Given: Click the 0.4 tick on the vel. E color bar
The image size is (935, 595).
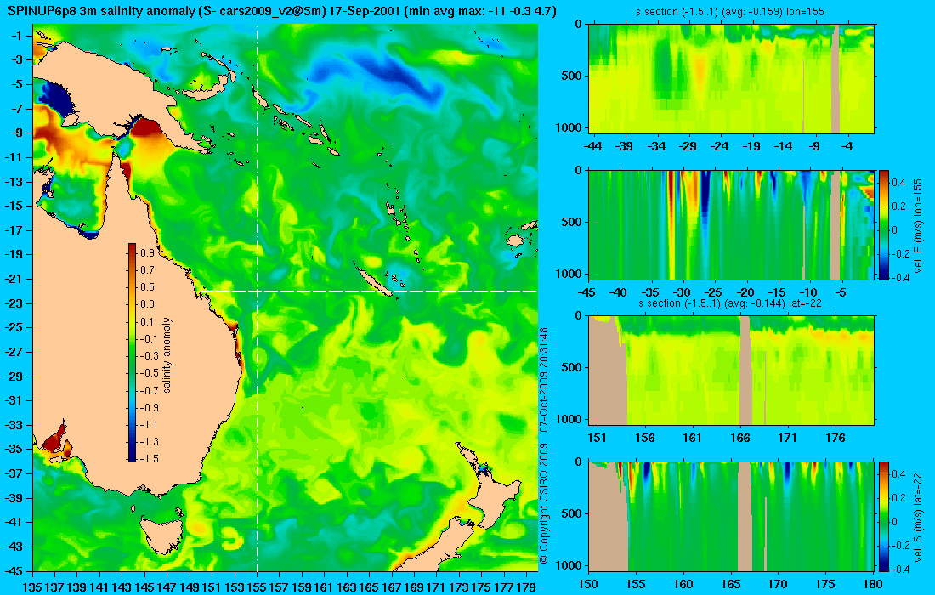Looking at the screenshot, I should pyautogui.click(x=899, y=183).
